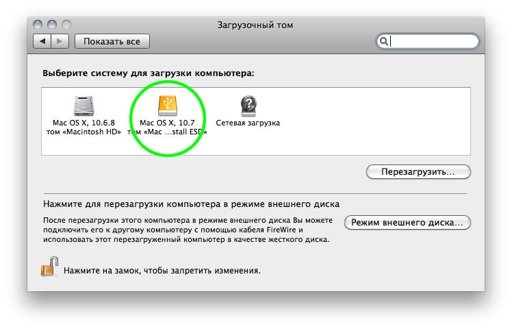Click the Загрузочный том window title
Screen dimensions: 512x329
coord(255,26)
